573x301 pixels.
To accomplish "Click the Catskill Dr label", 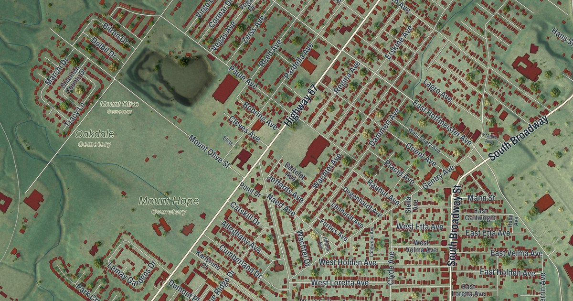I will tap(244, 214).
